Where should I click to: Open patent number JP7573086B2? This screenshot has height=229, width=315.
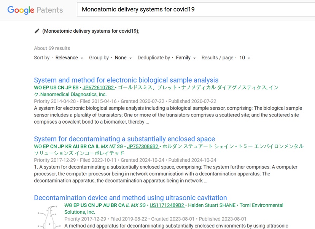pos(143,146)
